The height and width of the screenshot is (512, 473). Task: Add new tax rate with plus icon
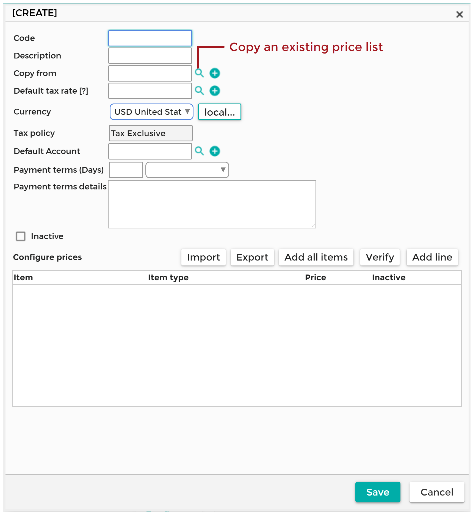(x=215, y=91)
